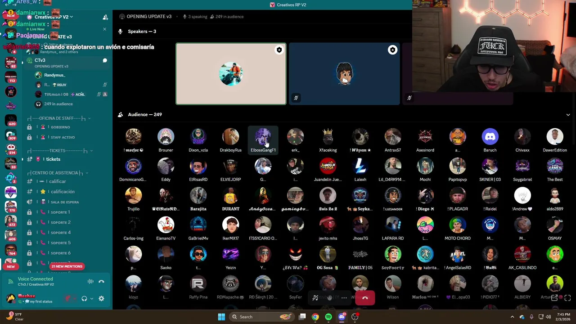Toggle the mute music icon in call bar
Screen dimensions: 576x324
click(315, 298)
